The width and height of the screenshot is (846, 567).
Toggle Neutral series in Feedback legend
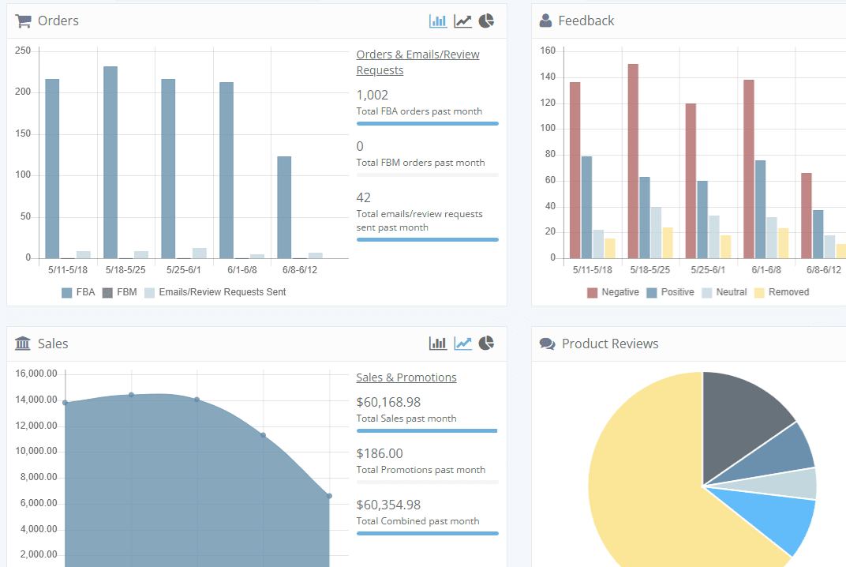pos(724,292)
